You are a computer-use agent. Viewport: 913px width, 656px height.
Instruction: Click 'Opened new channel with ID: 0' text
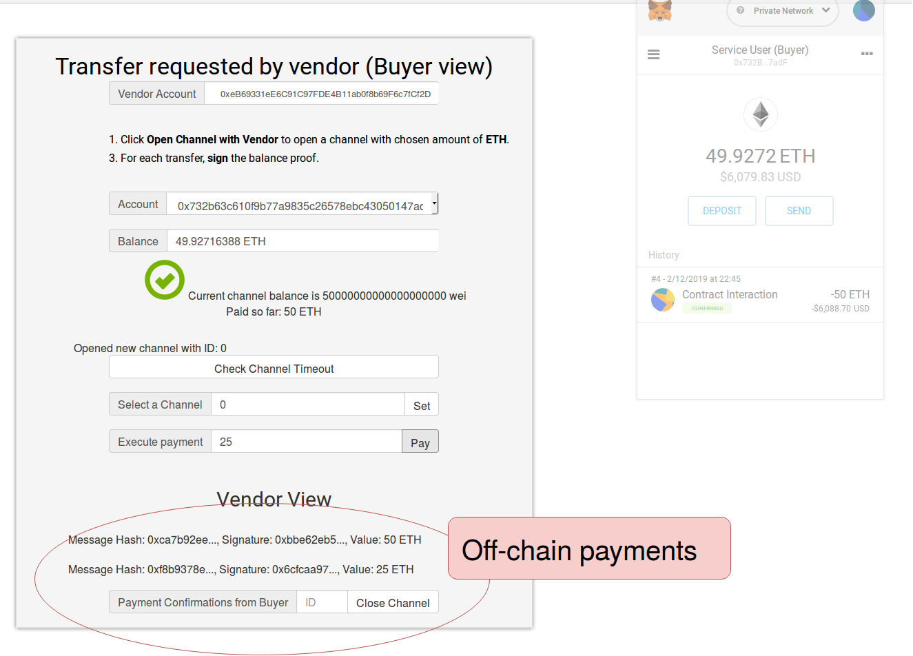[x=150, y=348]
